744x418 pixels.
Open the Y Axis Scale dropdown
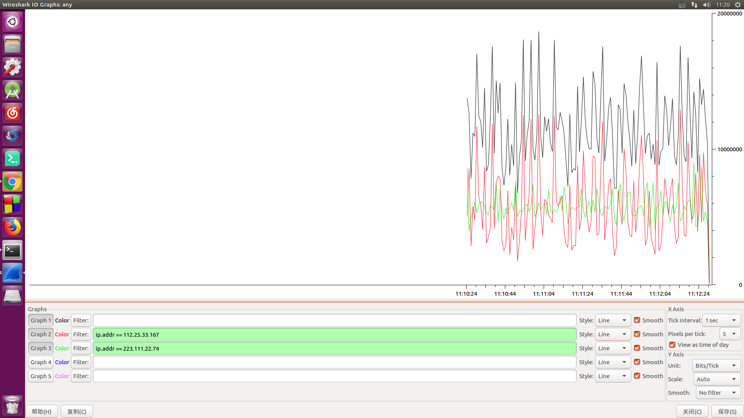tap(717, 379)
